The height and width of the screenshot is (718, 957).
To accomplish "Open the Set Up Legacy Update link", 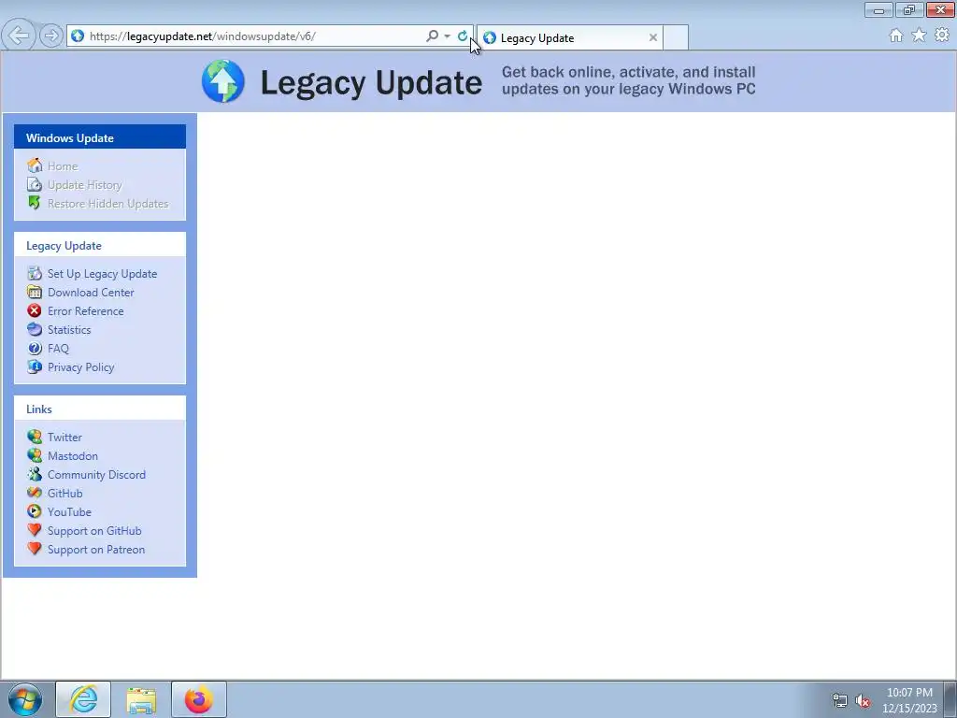I will [103, 274].
